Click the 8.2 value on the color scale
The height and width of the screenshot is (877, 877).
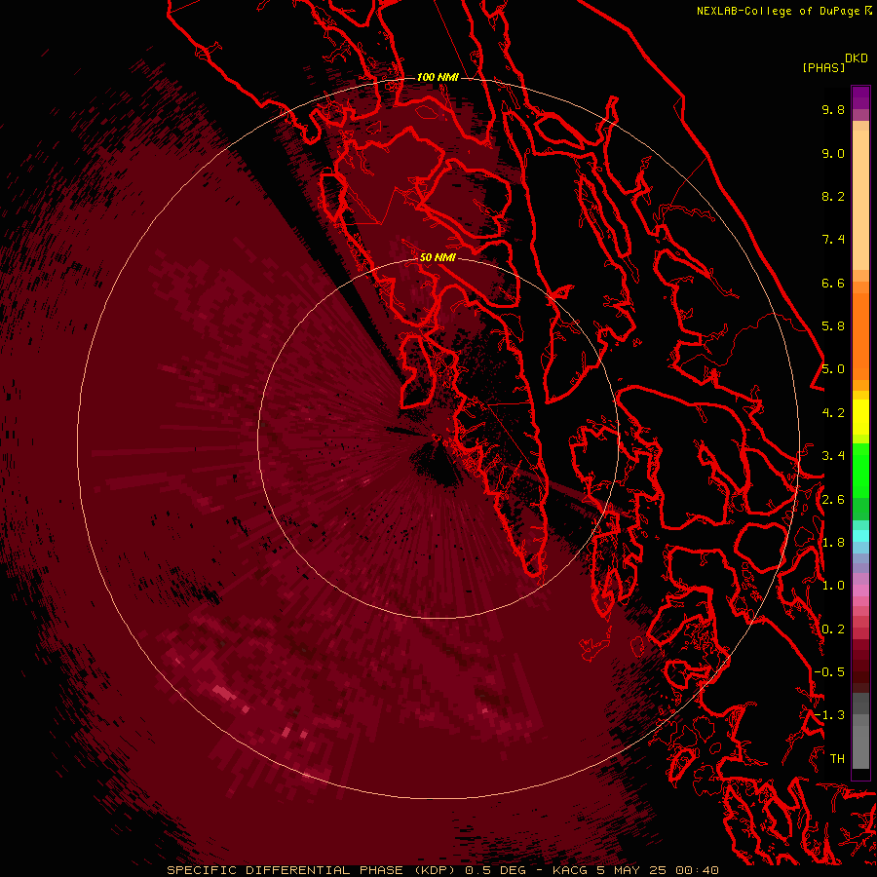click(x=833, y=196)
